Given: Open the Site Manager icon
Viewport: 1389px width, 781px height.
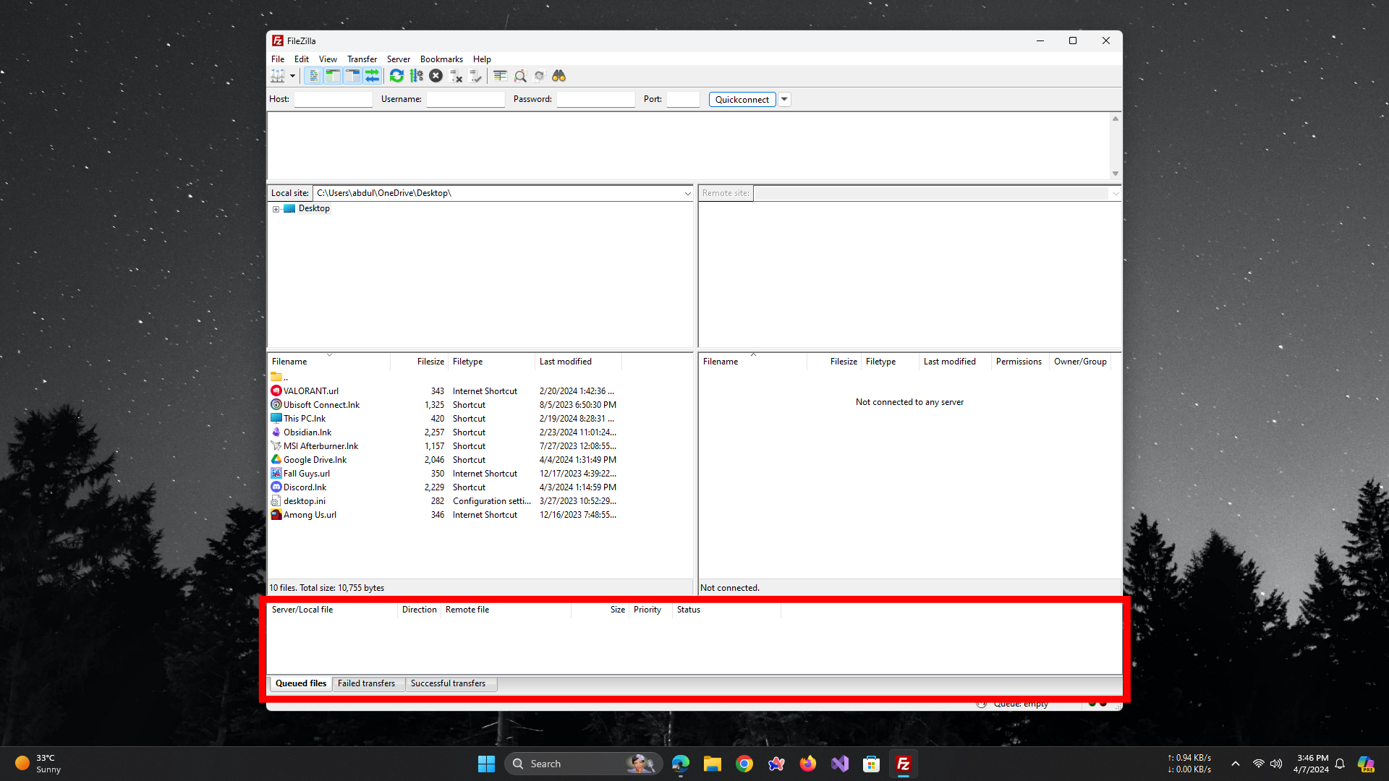Looking at the screenshot, I should pyautogui.click(x=278, y=76).
